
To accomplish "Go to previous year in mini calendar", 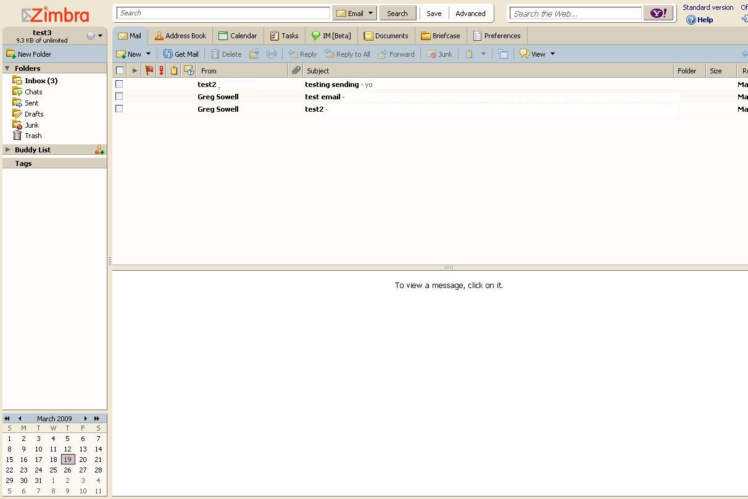I will point(7,418).
